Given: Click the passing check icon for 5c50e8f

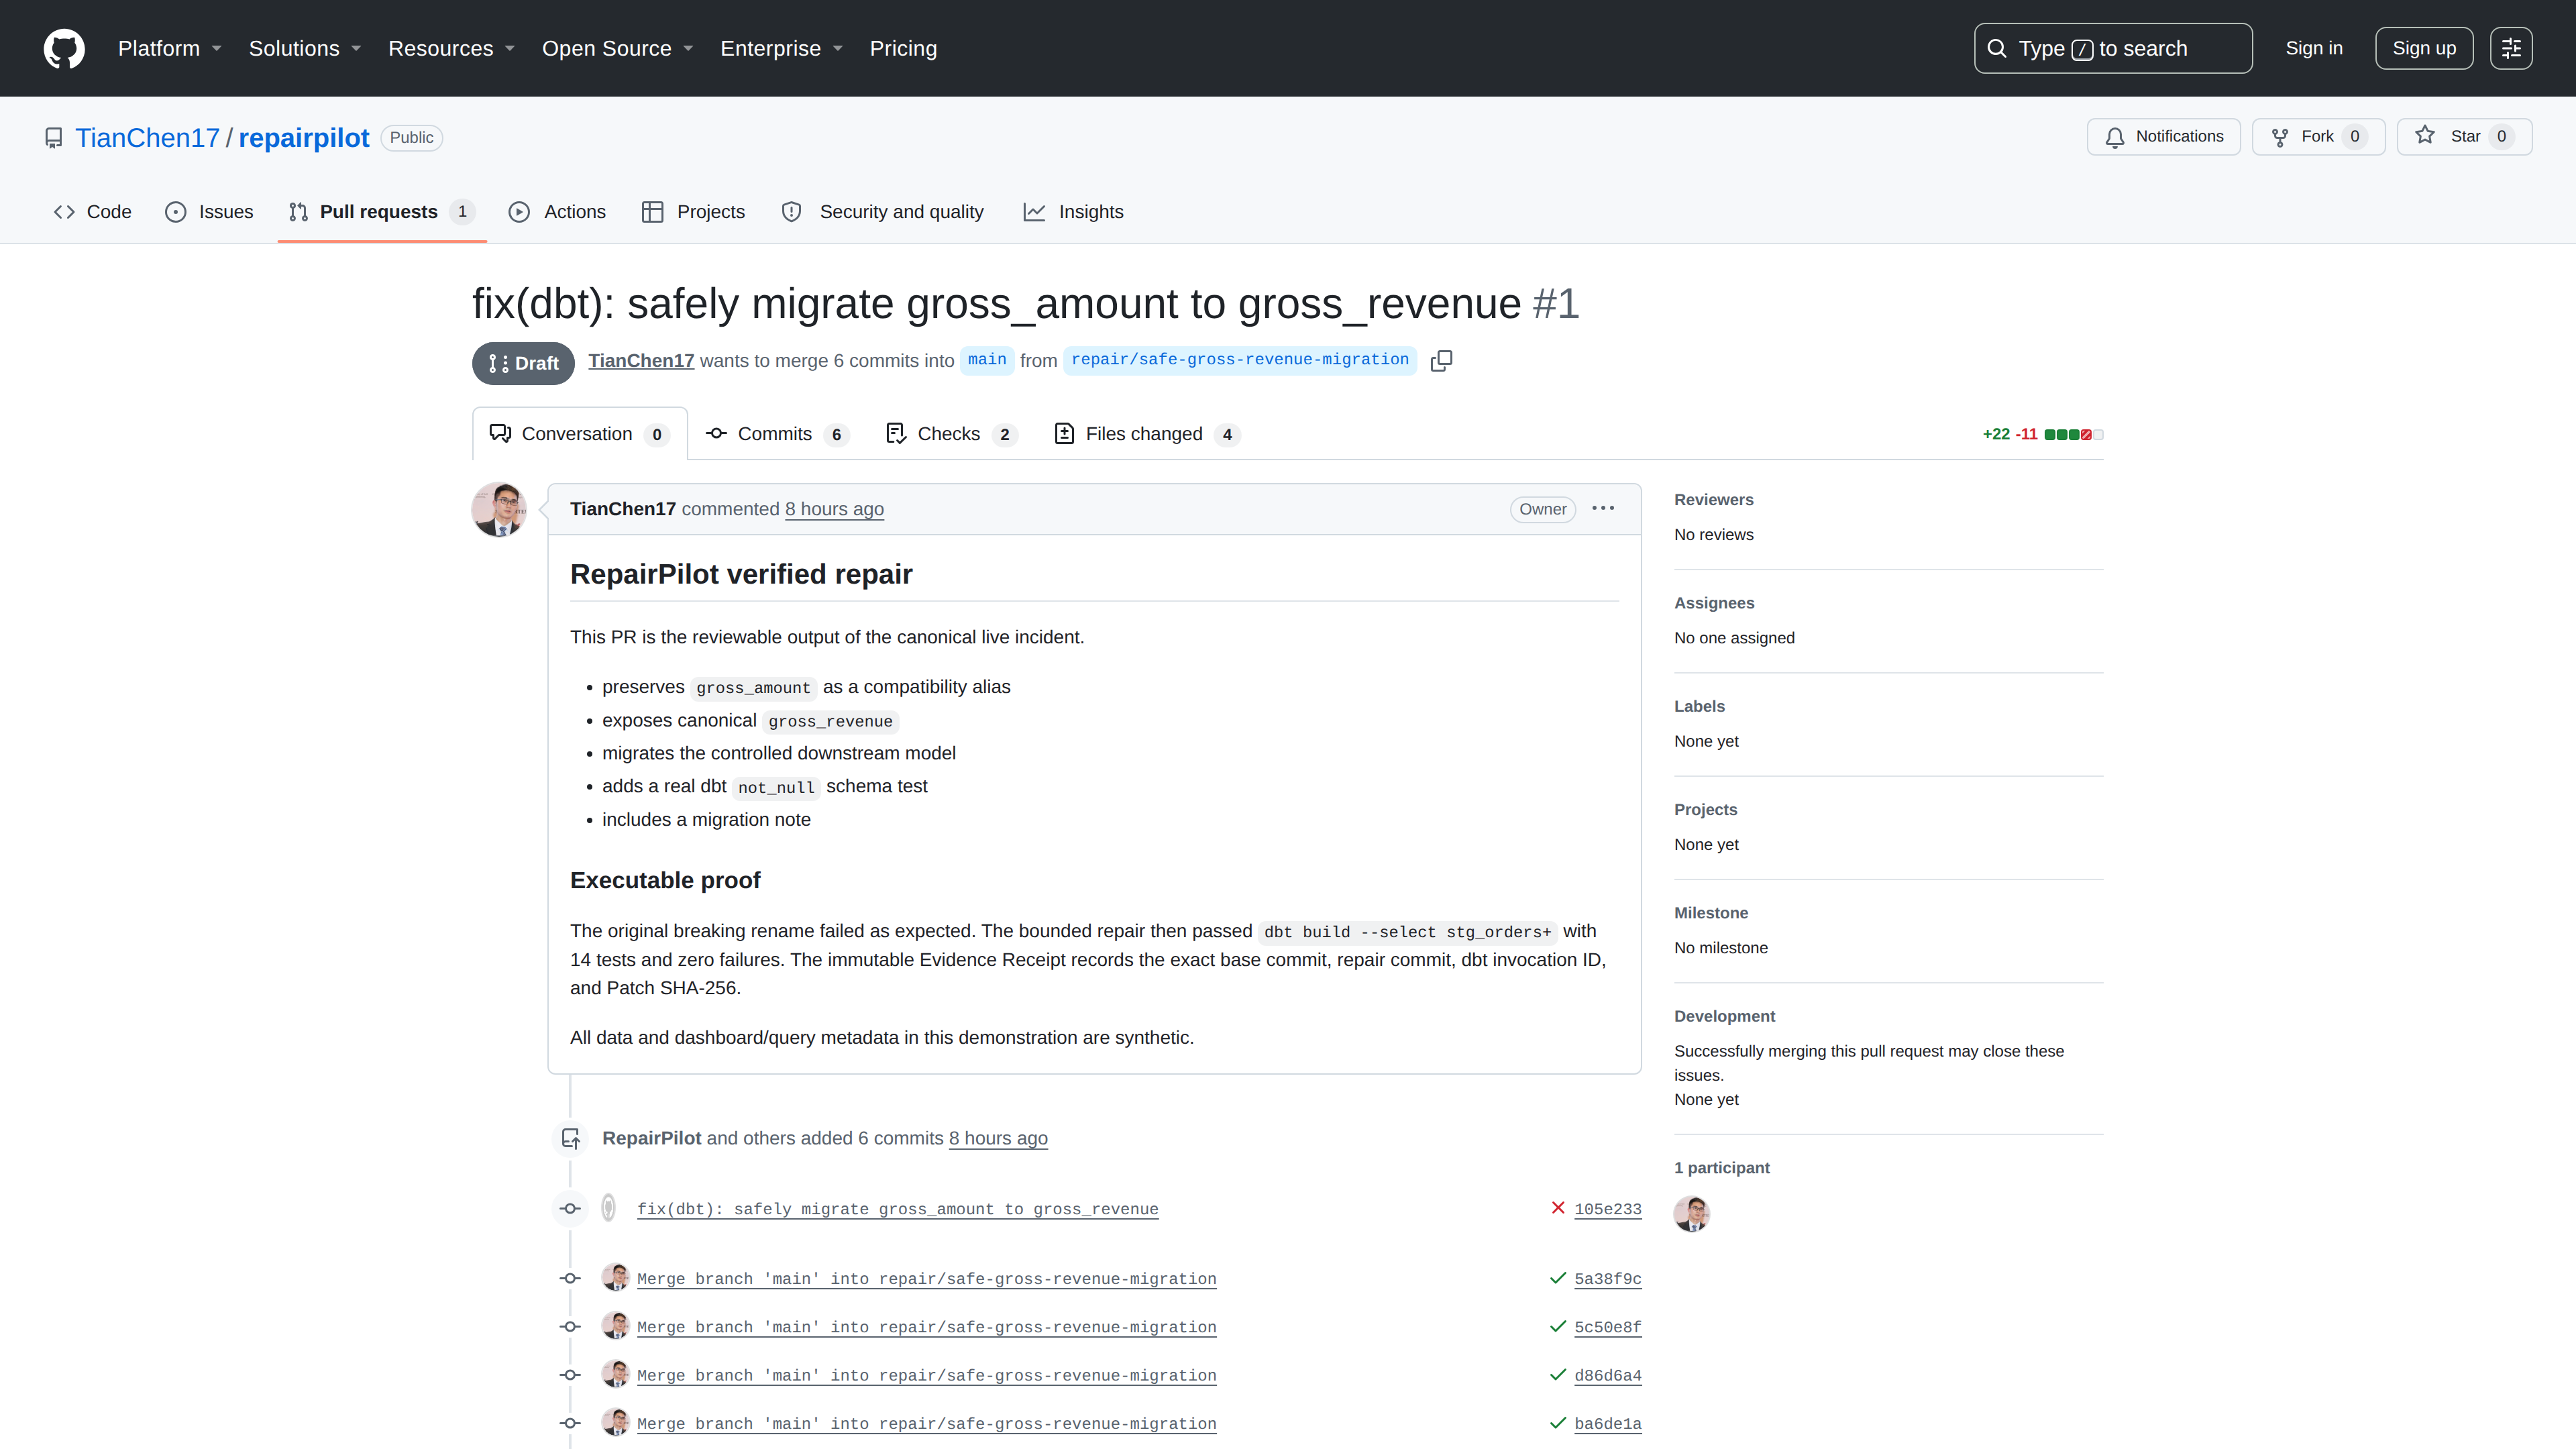Looking at the screenshot, I should pyautogui.click(x=1558, y=1326).
